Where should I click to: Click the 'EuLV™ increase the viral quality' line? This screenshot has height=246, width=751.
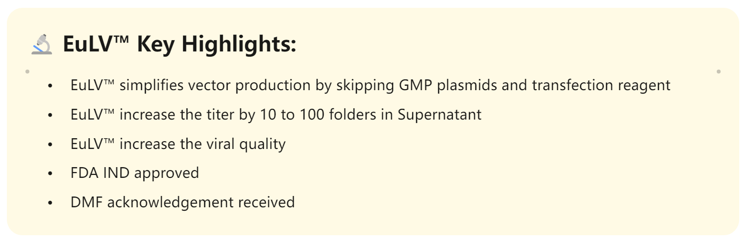point(178,144)
